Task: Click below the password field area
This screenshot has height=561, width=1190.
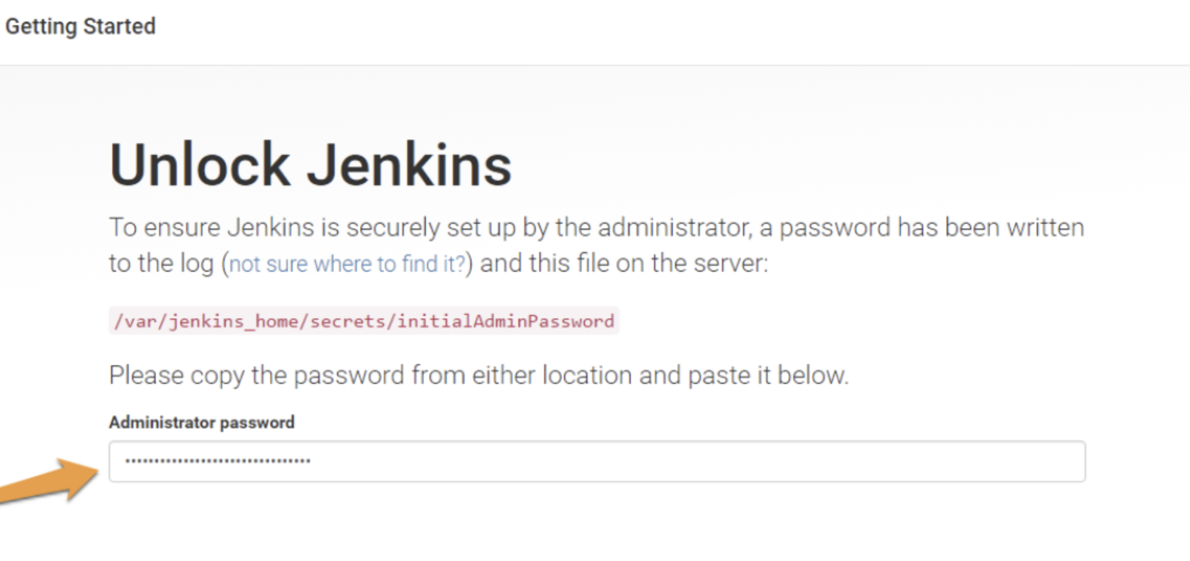Action: pos(585,520)
